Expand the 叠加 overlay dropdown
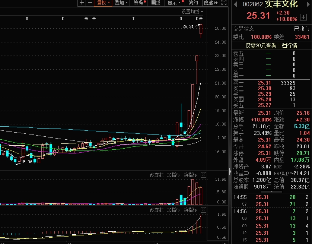The image size is (312, 244). [x=121, y=3]
